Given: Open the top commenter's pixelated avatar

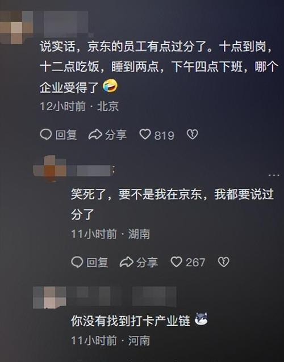Looking at the screenshot, I should pyautogui.click(x=16, y=27).
